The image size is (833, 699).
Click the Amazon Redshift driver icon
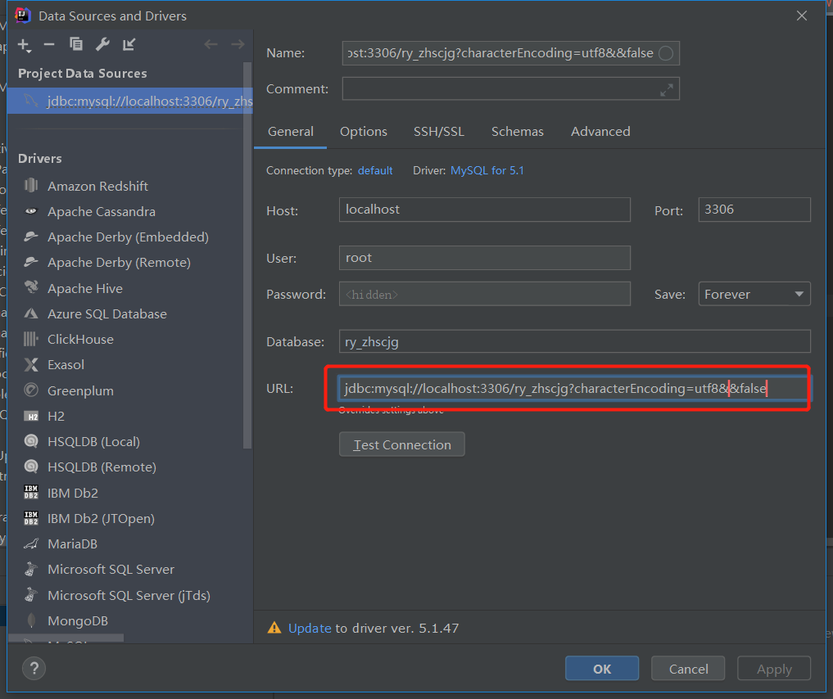(31, 185)
